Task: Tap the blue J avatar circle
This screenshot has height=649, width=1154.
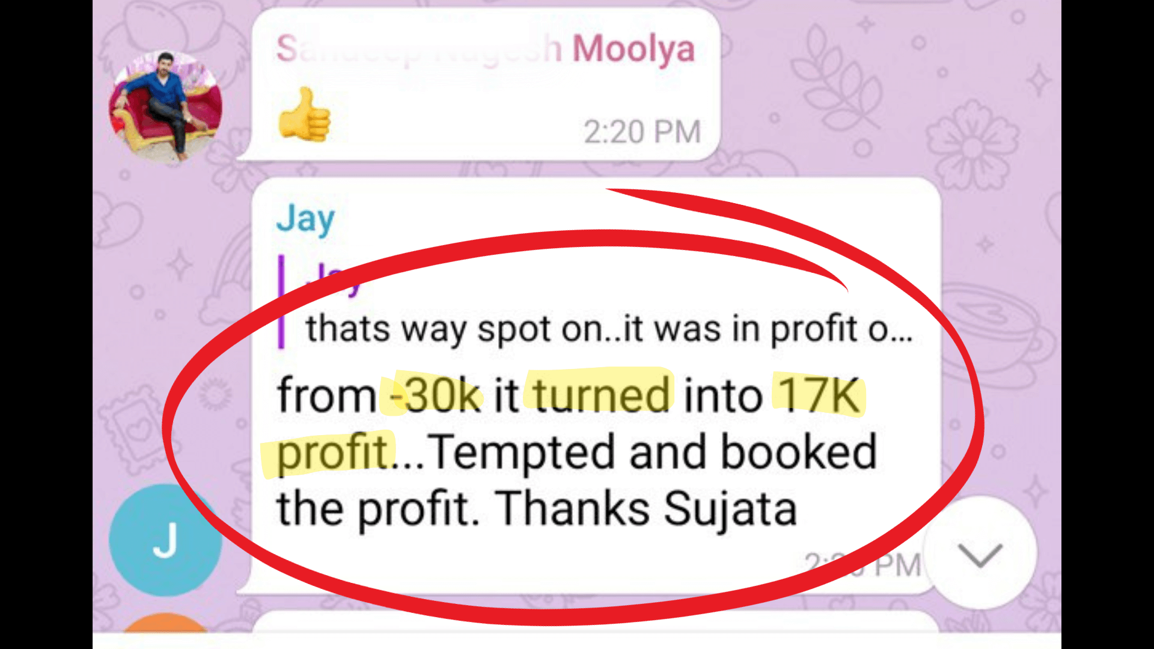Action: point(165,540)
